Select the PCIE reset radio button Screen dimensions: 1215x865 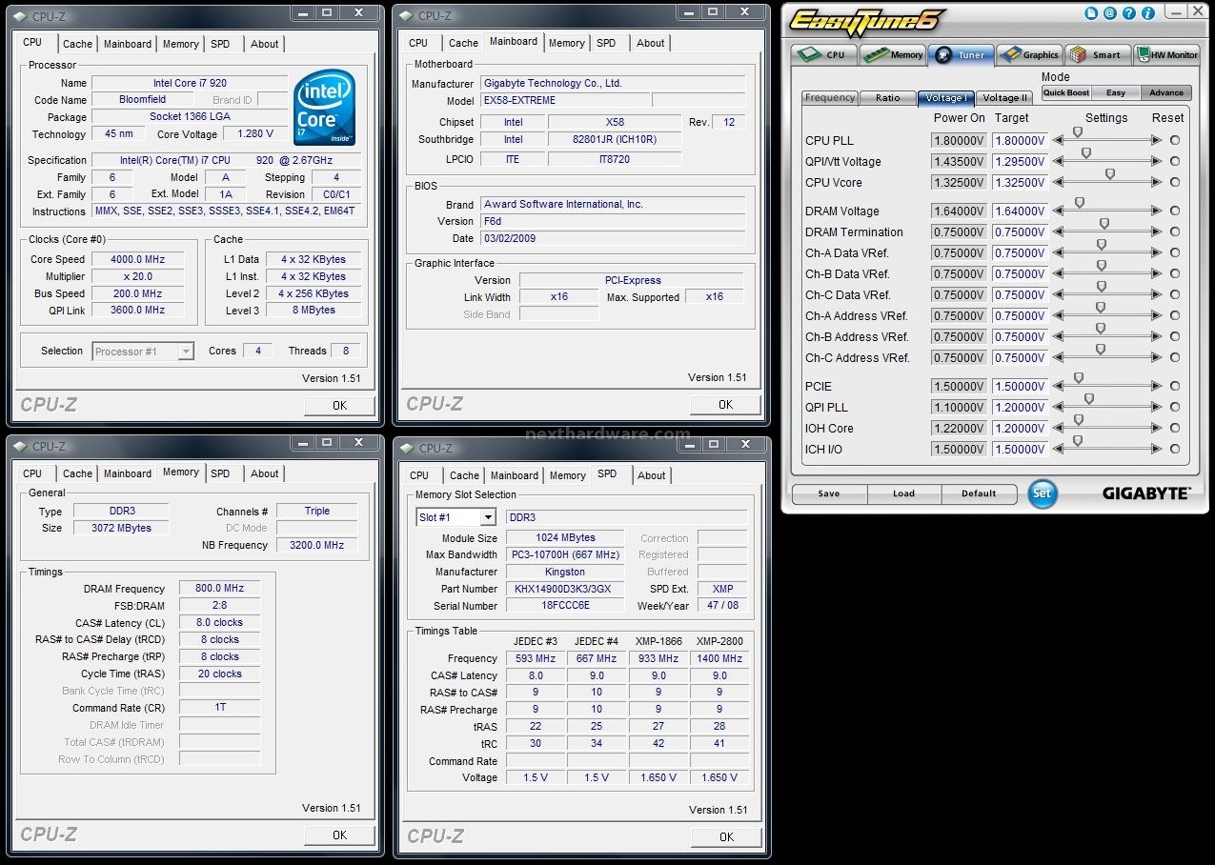tap(1175, 387)
